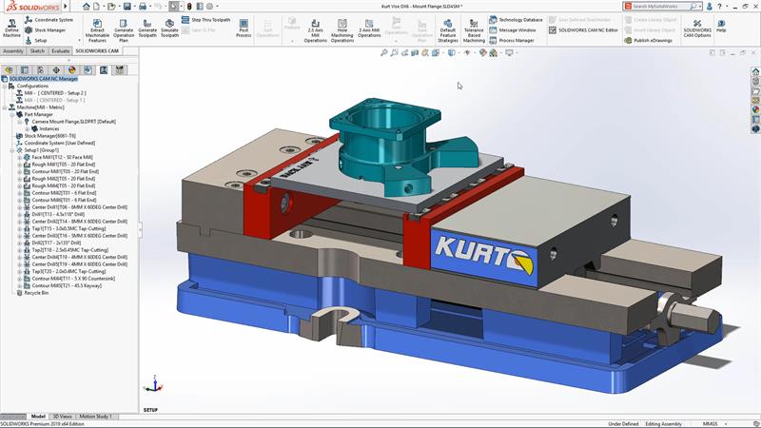This screenshot has width=761, height=428.
Task: Open 2.5 Axis Mill Operations
Action: (315, 30)
